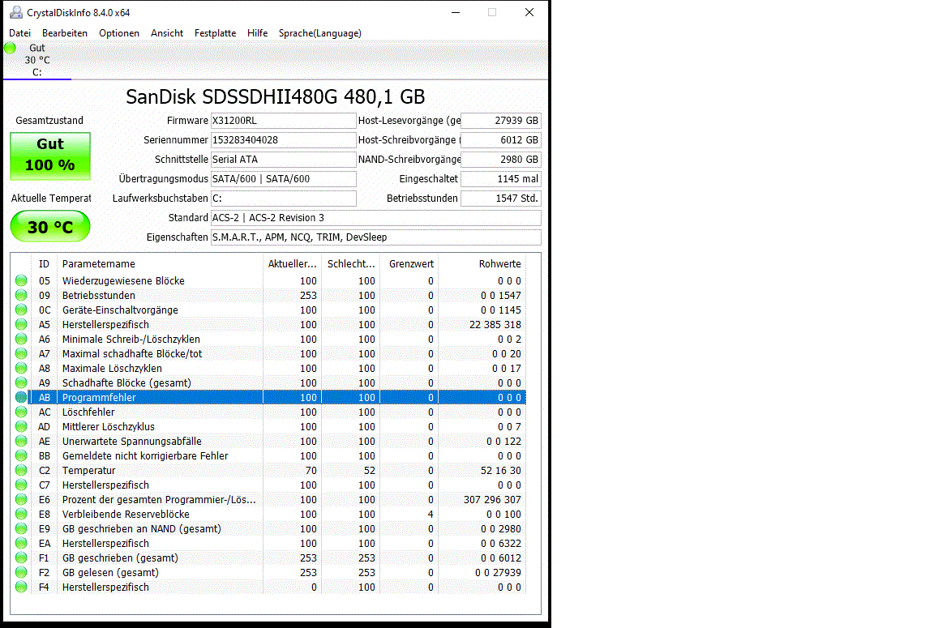Viewport: 934px width, 628px height.
Task: Click the Parametername column header
Action: 160,263
